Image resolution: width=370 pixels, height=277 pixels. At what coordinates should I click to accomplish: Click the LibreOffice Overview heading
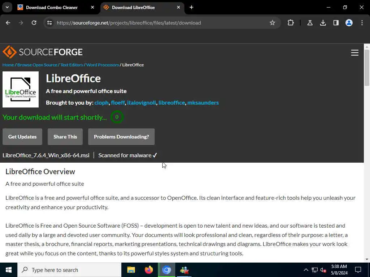click(x=40, y=172)
